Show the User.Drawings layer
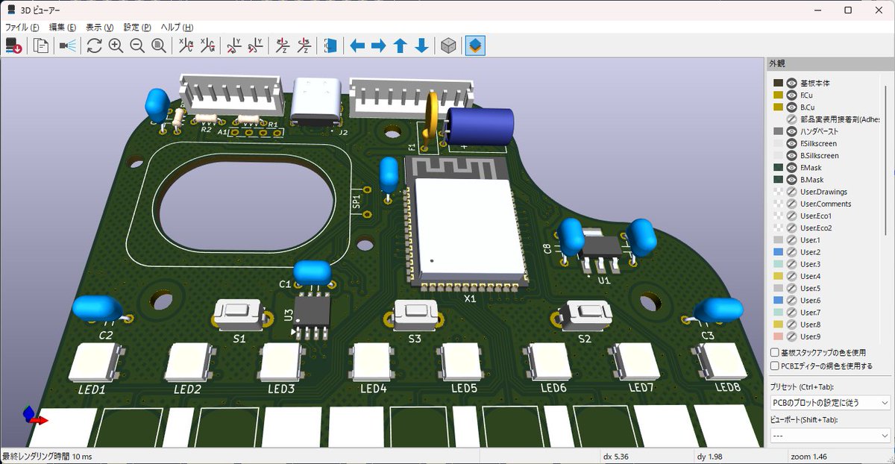Viewport: 895px width, 464px height. (x=792, y=192)
